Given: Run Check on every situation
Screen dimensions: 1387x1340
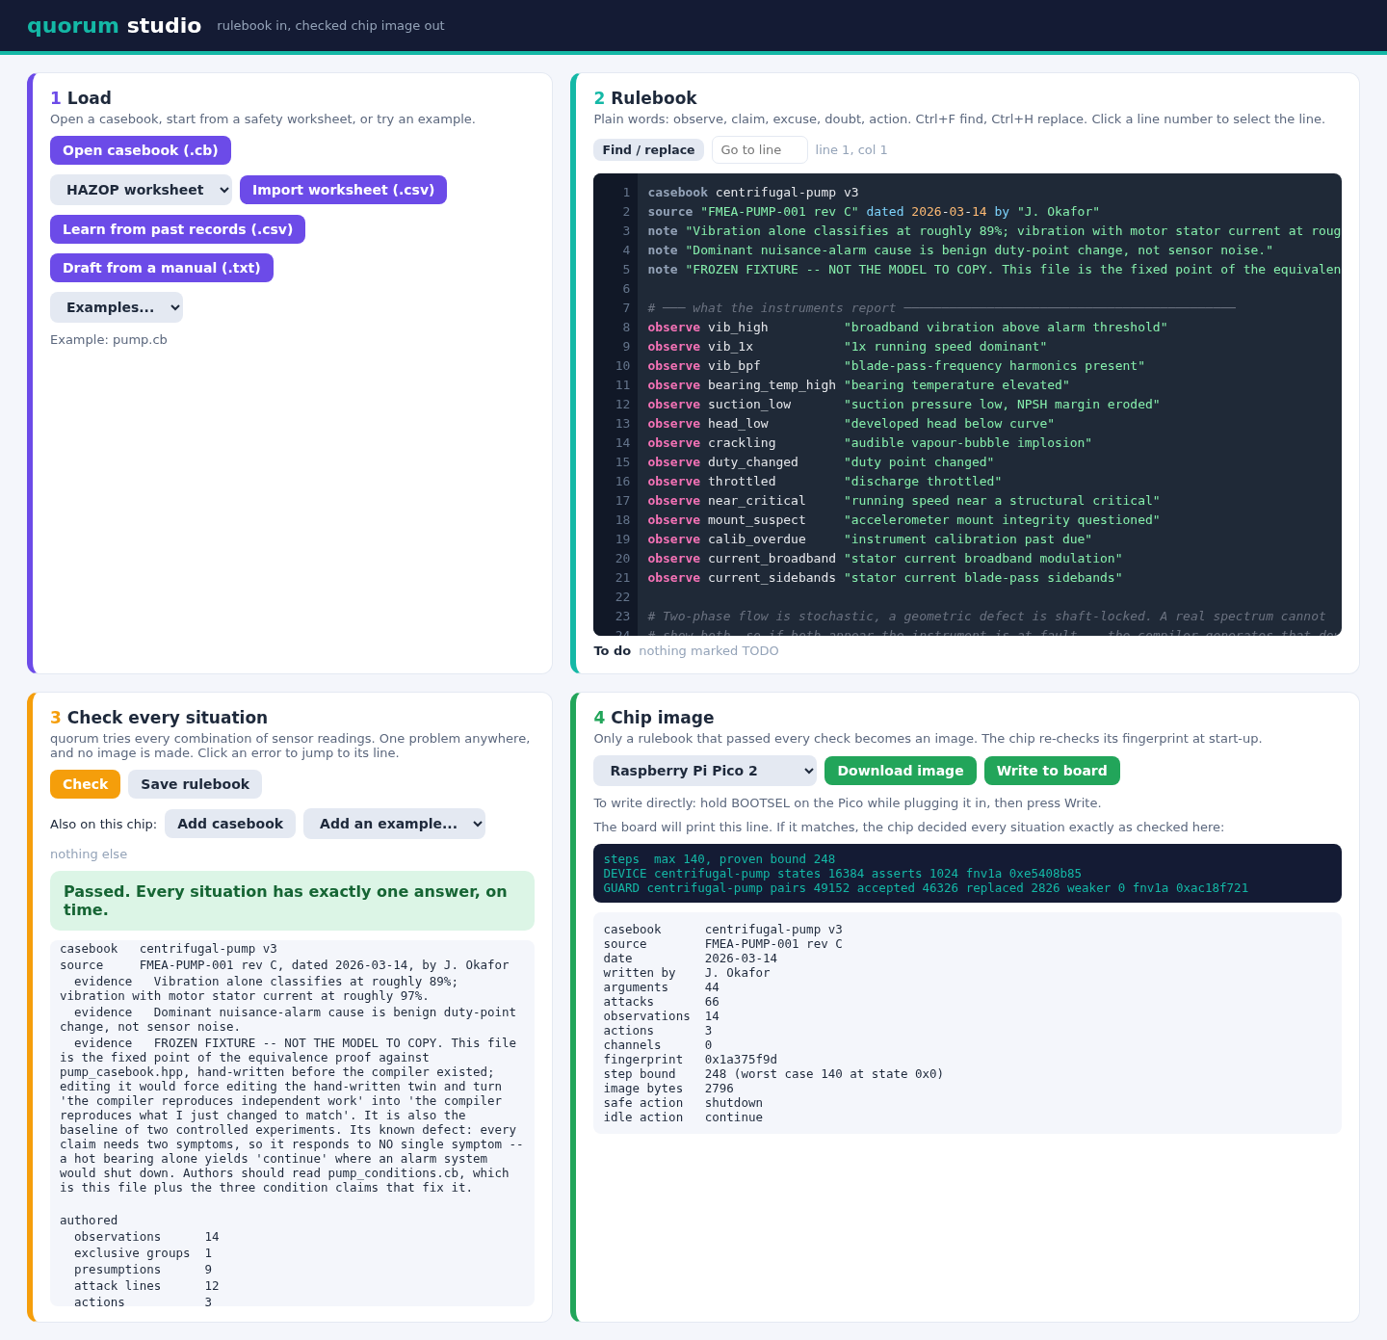Looking at the screenshot, I should pyautogui.click(x=86, y=784).
